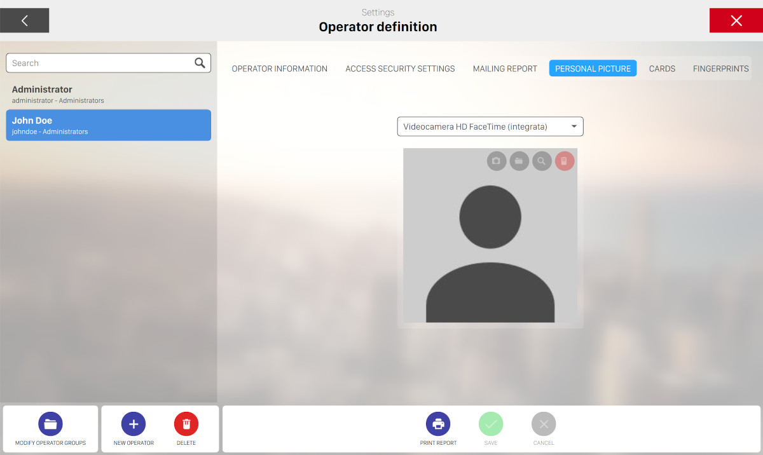
Task: Click the Modify Operator Groups icon
Action: click(50, 424)
